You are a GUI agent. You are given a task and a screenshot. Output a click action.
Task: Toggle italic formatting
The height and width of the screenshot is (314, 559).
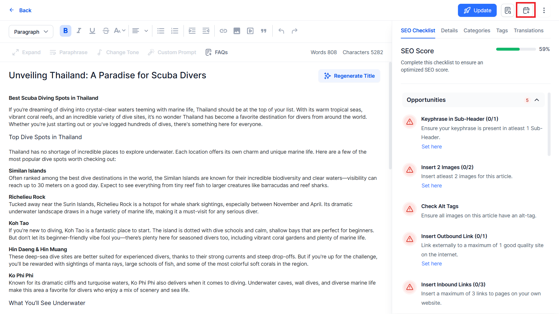(x=79, y=31)
